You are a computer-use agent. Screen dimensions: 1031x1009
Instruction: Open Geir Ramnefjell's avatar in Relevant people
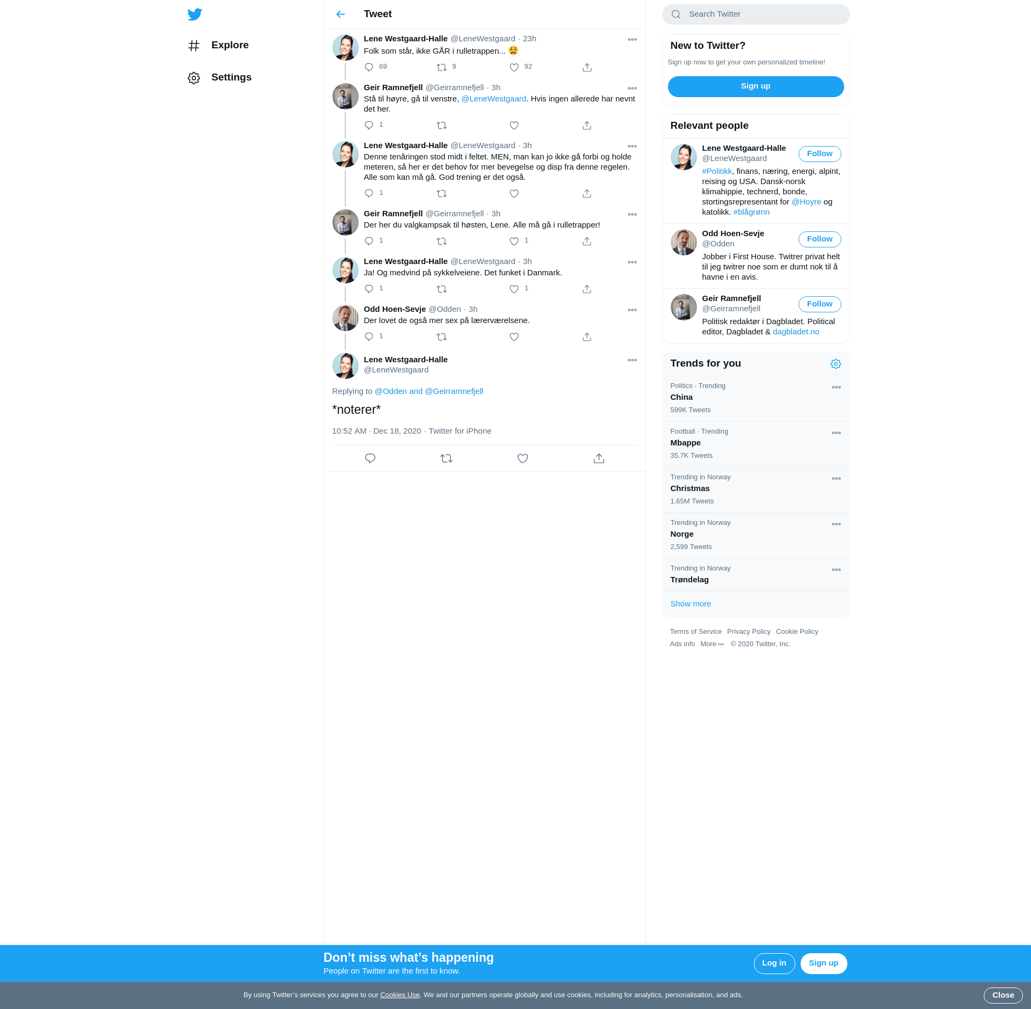pos(684,307)
